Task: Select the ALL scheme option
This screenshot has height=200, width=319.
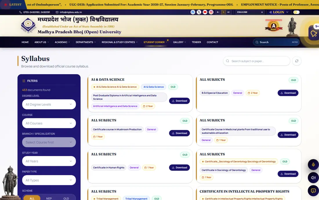Action: tap(32, 198)
